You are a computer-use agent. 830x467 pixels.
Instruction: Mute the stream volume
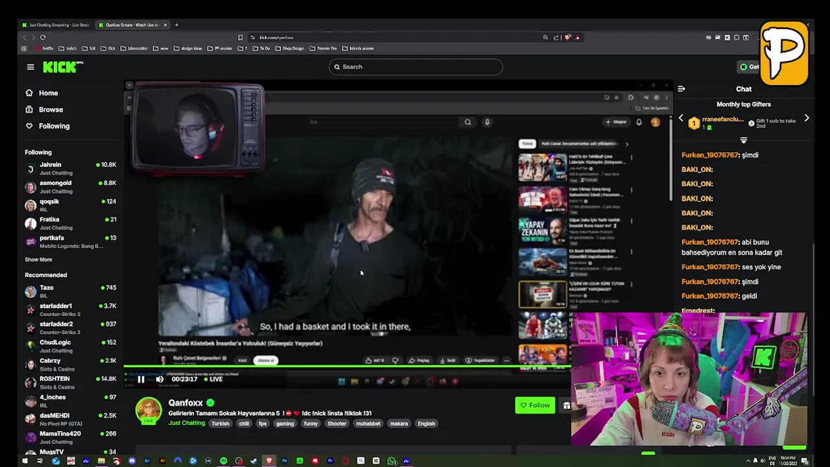coord(160,379)
